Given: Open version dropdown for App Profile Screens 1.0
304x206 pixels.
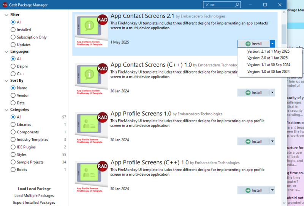Looking at the screenshot, I should click(x=272, y=142).
